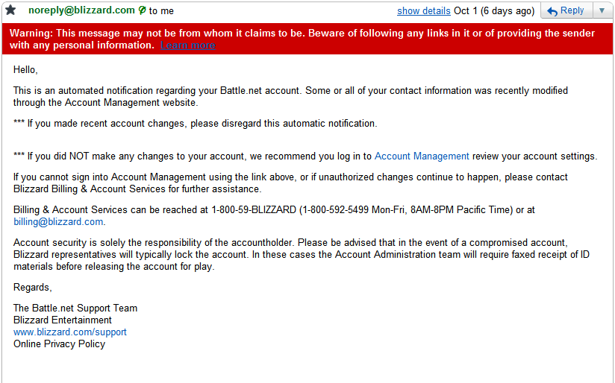Click the 'Regards,' closing line
Viewport: 615px width, 383px height.
pos(33,288)
